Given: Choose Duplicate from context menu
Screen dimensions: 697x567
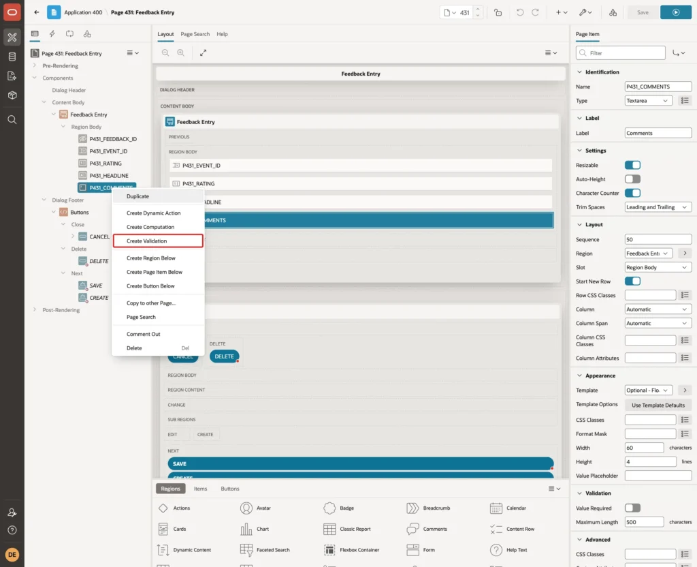Looking at the screenshot, I should (x=158, y=196).
